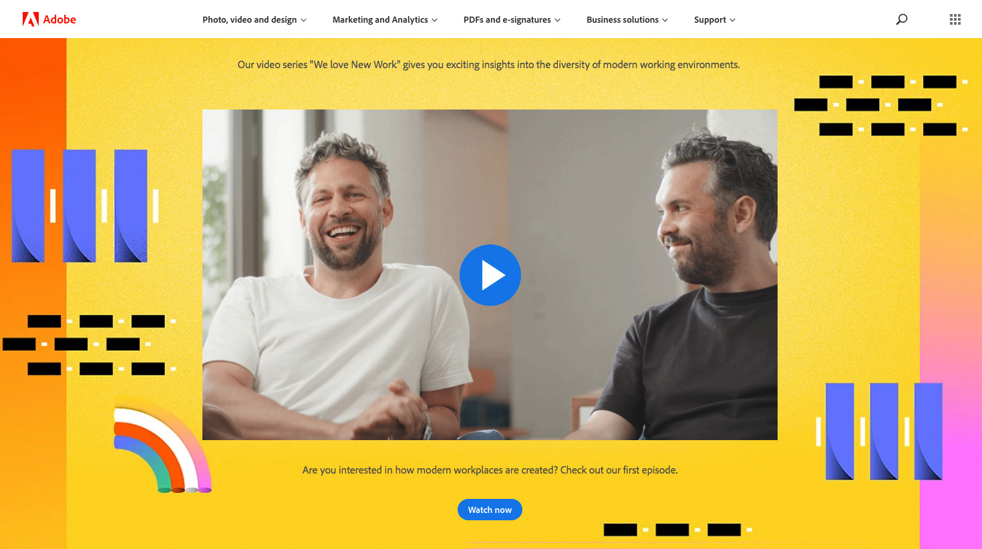Expand the Support menu chevron
This screenshot has height=549, width=982.
(733, 20)
